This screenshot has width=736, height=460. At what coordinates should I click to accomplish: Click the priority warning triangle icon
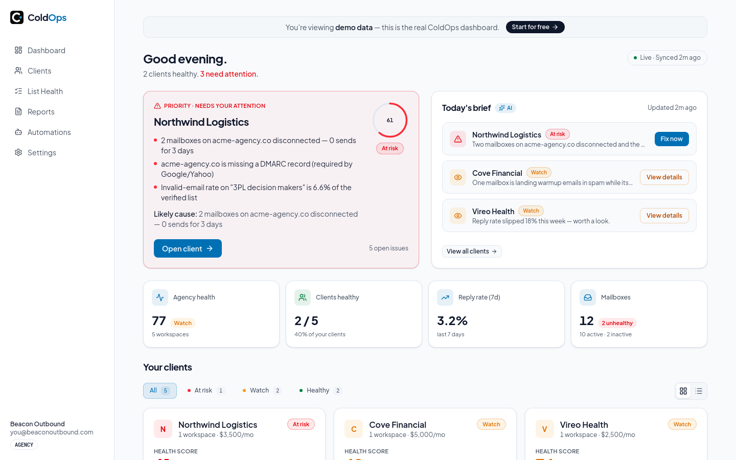click(x=157, y=106)
